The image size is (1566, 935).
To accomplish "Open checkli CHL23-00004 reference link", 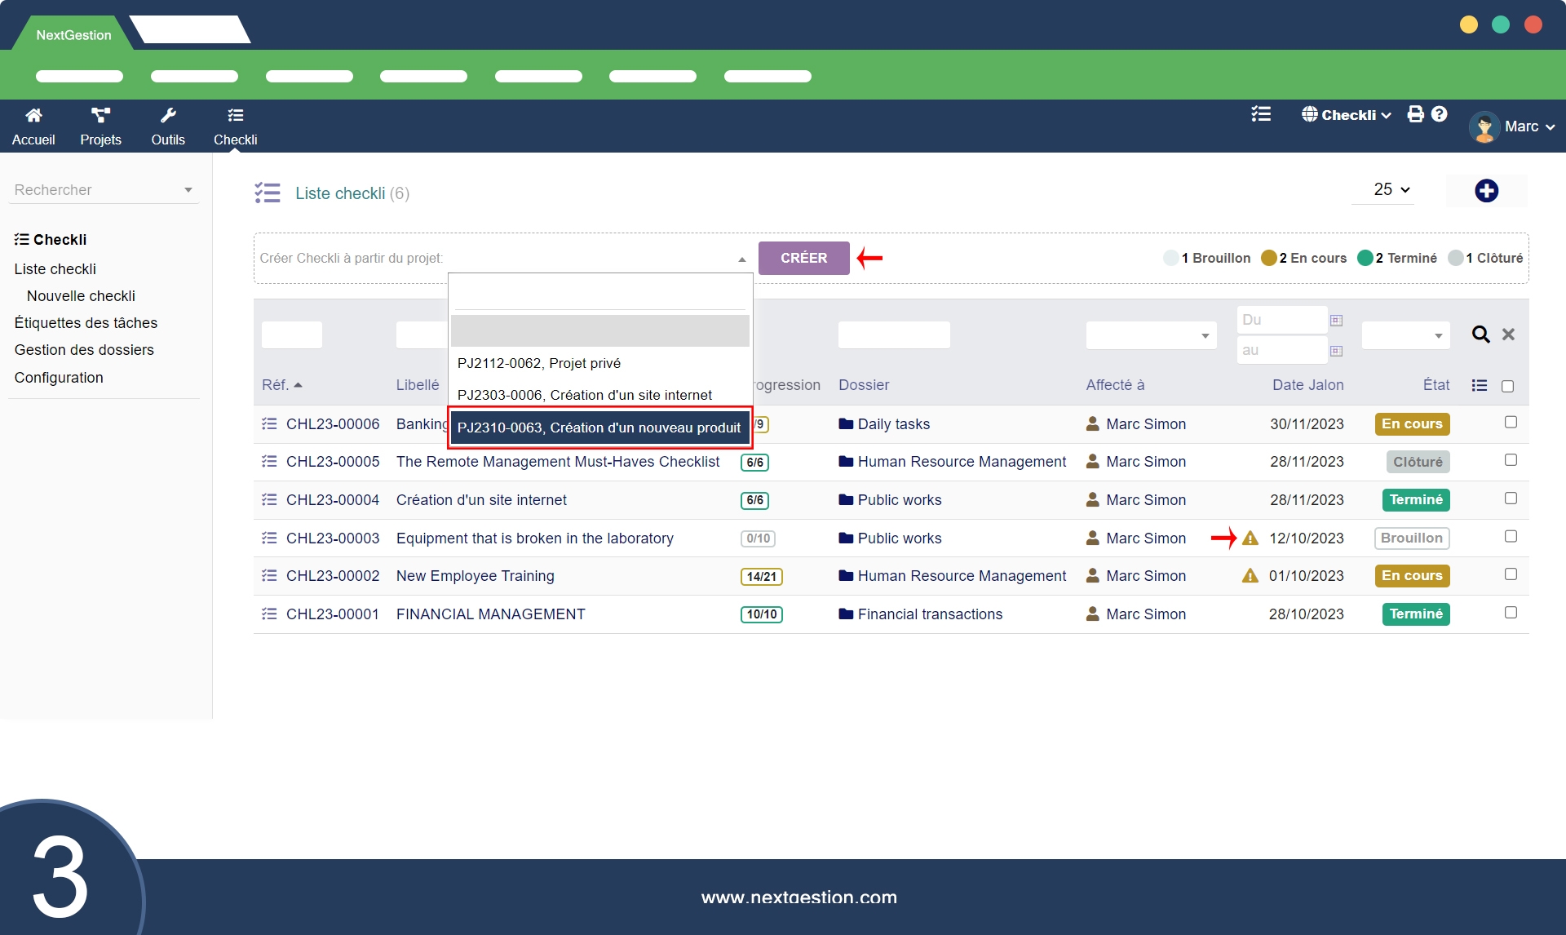I will click(333, 500).
